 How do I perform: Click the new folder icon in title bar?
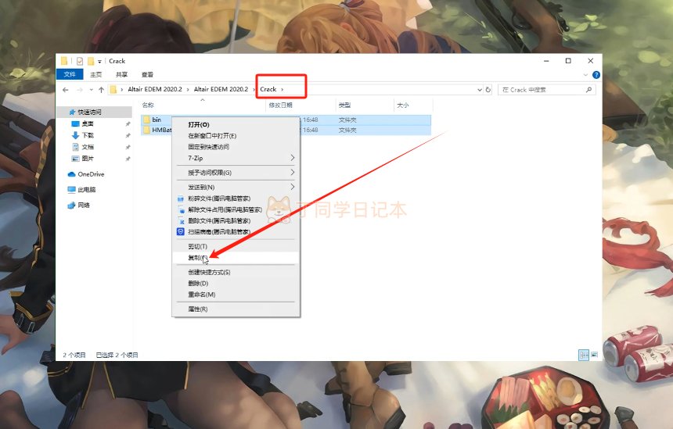tap(91, 61)
